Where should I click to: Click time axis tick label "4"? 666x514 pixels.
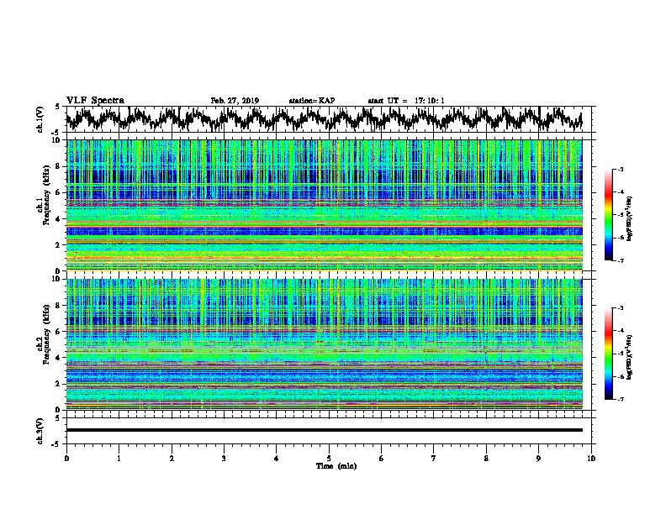pyautogui.click(x=277, y=459)
